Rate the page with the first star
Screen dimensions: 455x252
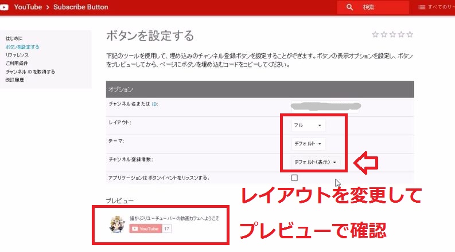[x=375, y=34]
